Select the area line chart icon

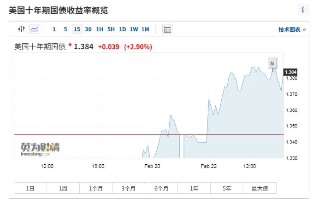[34, 29]
